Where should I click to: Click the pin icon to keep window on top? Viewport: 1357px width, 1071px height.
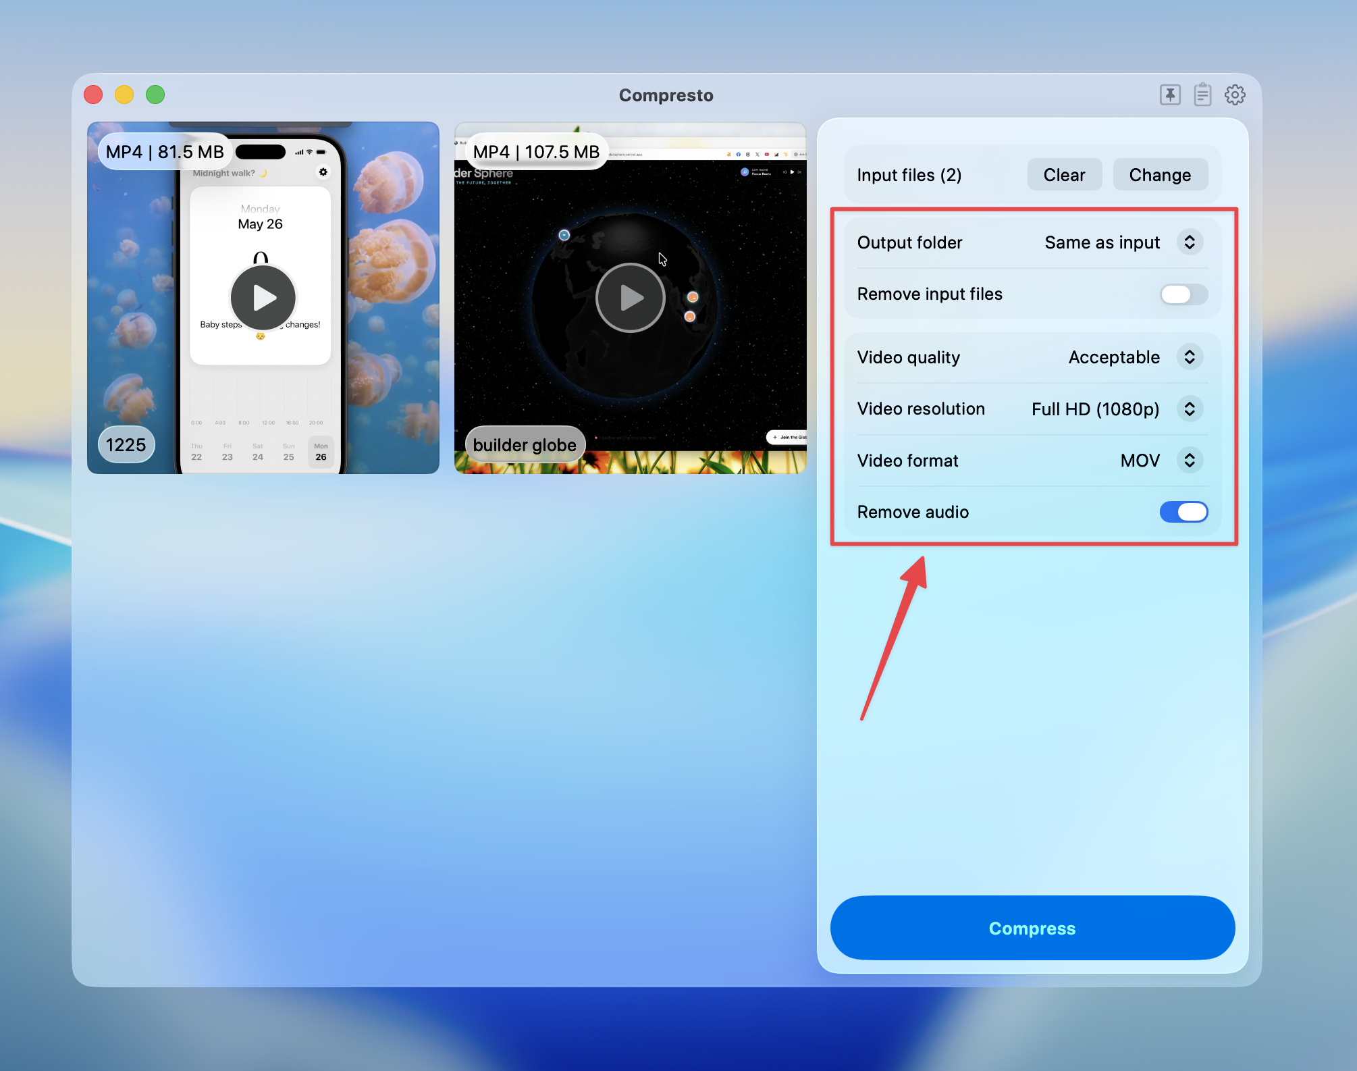click(1171, 95)
